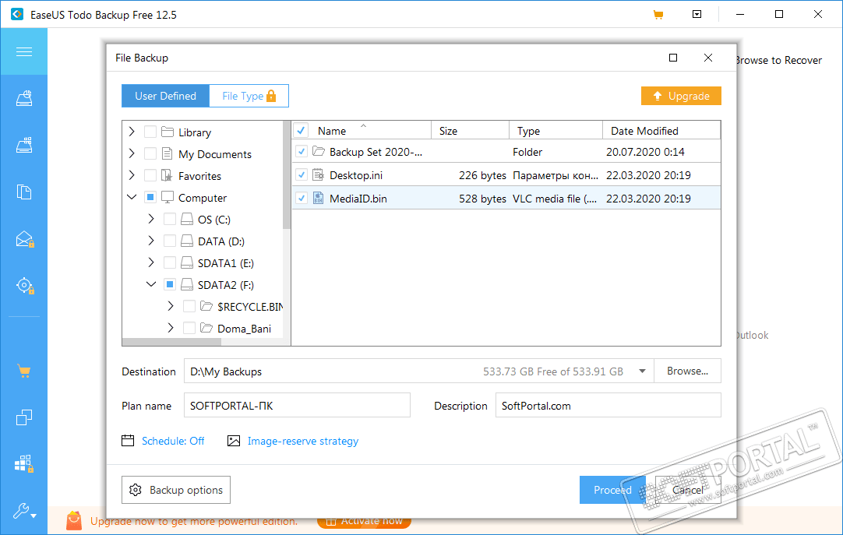Open the System Clone sidebar icon
The image size is (843, 535).
[x=24, y=463]
